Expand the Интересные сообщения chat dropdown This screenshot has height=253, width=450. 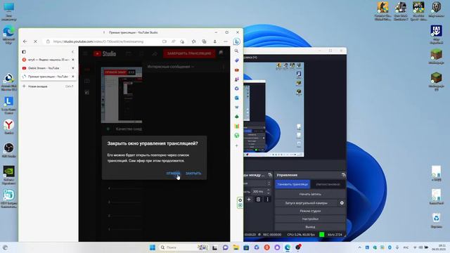(x=170, y=67)
